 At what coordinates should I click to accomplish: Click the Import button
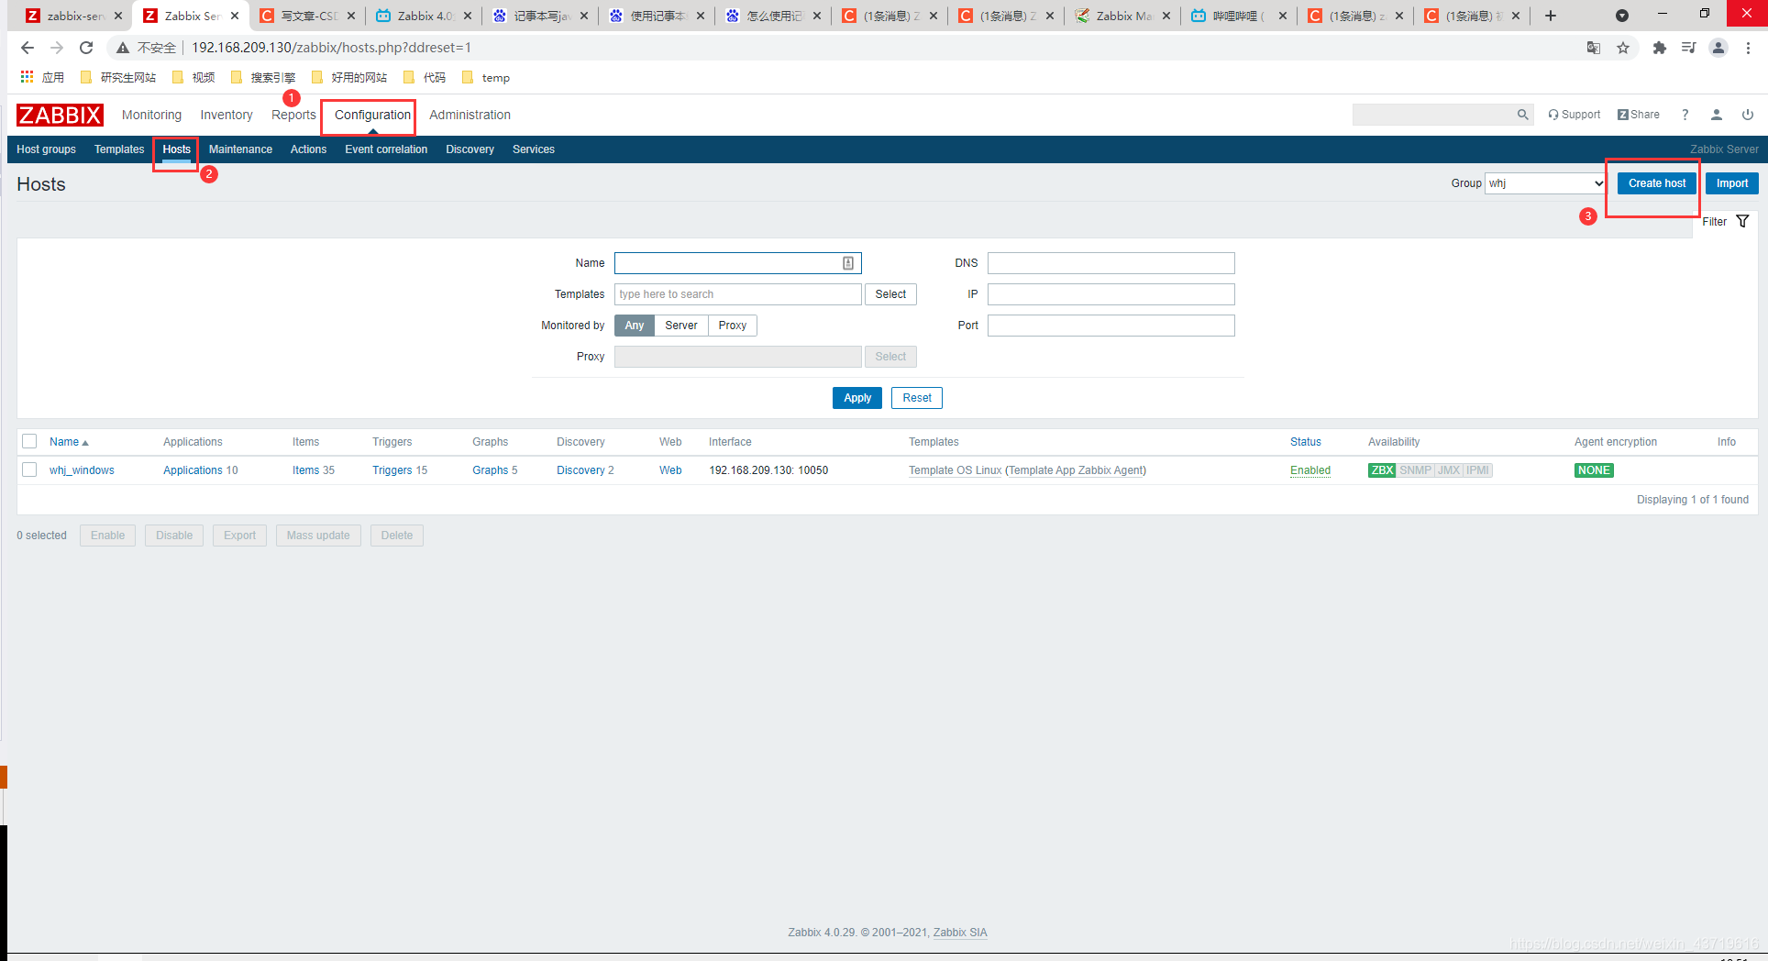1732,183
